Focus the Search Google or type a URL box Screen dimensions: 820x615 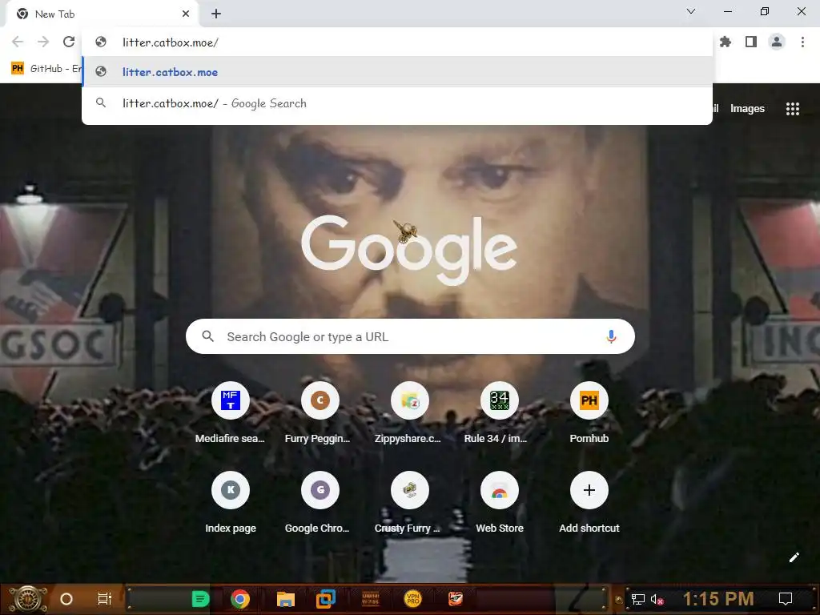410,336
